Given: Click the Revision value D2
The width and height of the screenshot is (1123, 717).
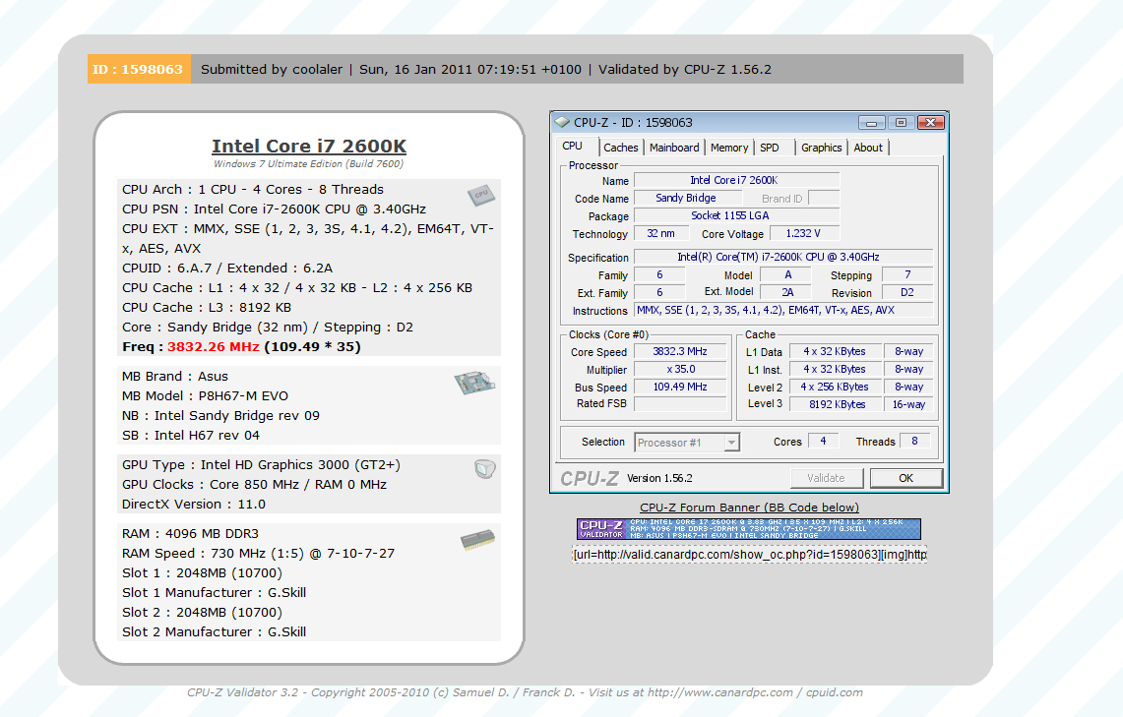Looking at the screenshot, I should point(907,292).
